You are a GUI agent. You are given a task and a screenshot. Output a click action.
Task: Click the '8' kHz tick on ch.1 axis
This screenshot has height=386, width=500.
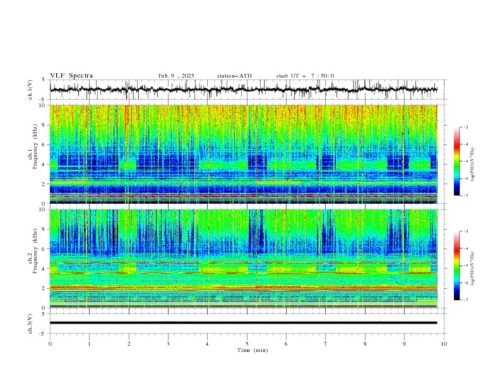[x=45, y=125]
